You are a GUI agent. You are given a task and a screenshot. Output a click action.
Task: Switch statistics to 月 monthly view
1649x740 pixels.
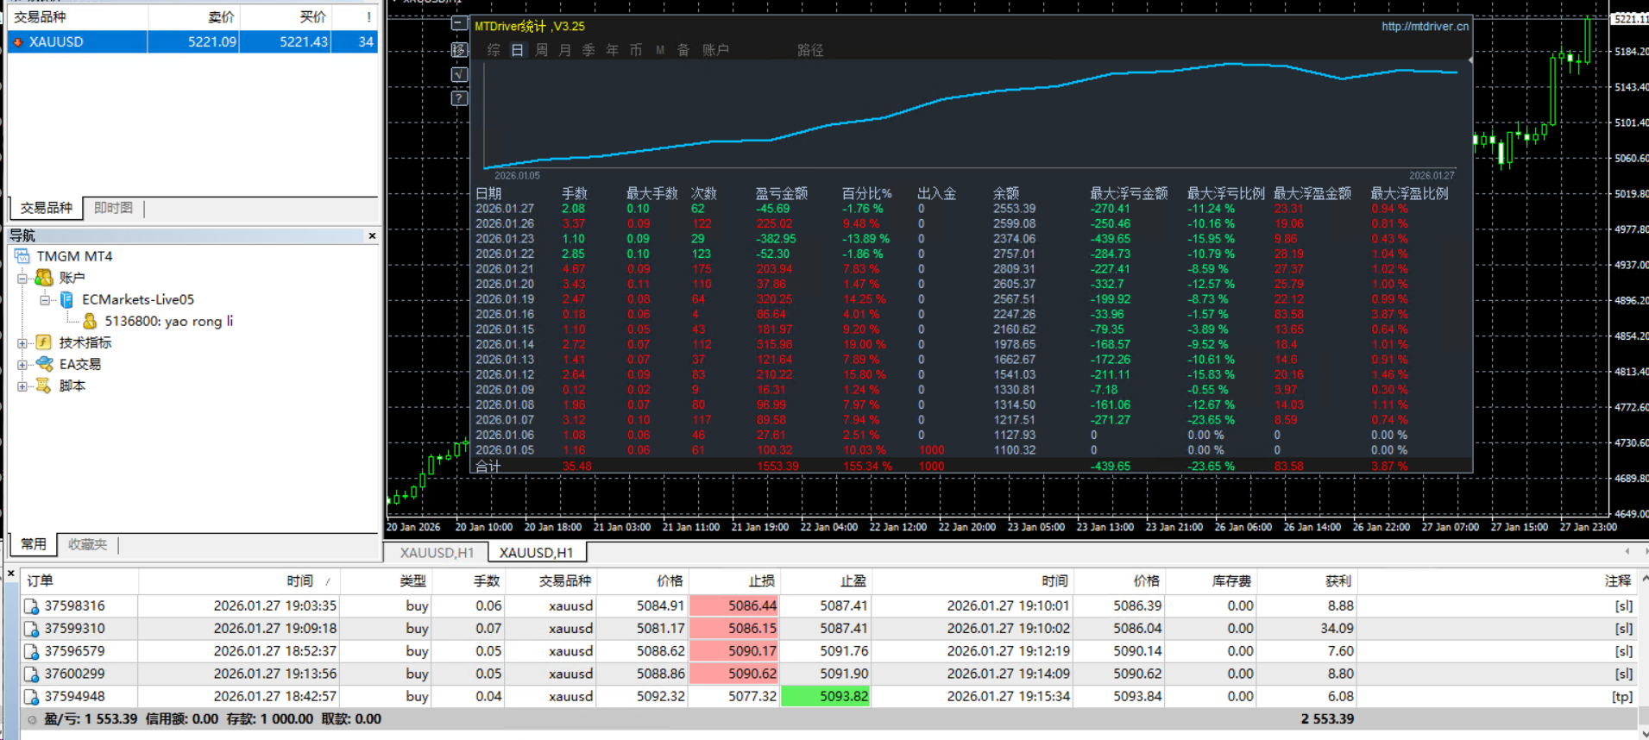pos(564,50)
